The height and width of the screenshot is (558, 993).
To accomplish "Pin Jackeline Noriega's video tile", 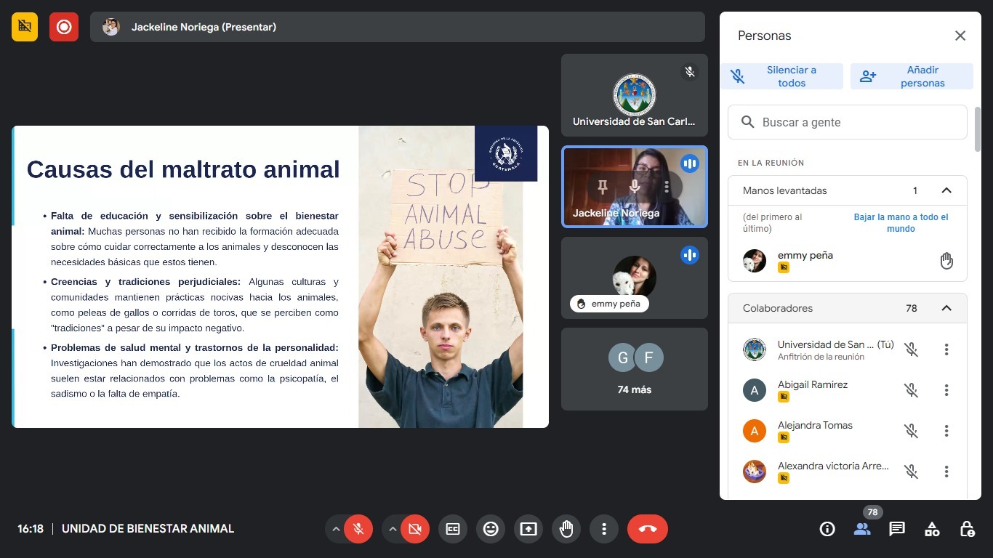I will [602, 187].
